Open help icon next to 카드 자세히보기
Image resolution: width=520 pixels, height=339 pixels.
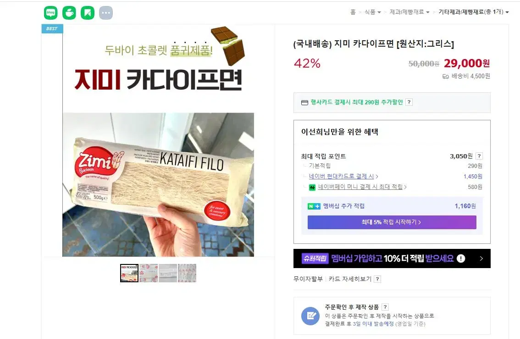click(x=377, y=279)
